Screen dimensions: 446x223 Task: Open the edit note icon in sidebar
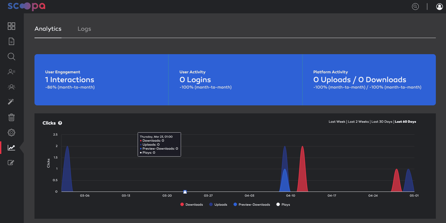[x=11, y=163]
